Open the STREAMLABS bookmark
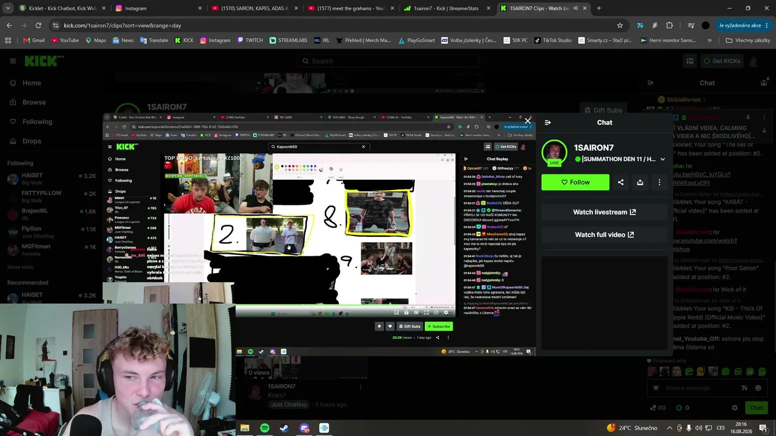Image resolution: width=776 pixels, height=436 pixels. coord(288,41)
